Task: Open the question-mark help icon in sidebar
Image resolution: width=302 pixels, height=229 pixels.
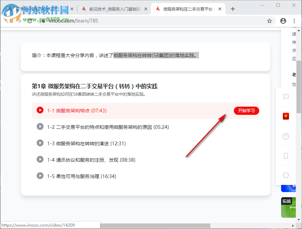Action: click(x=286, y=136)
